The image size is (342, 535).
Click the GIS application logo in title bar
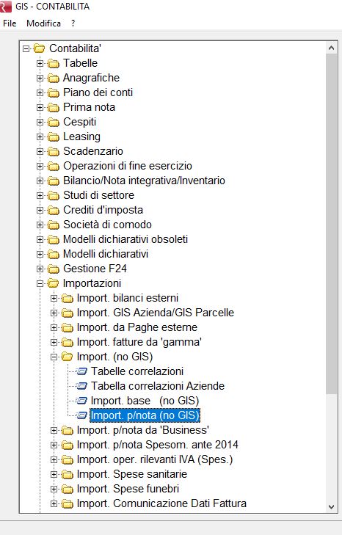tap(5, 7)
